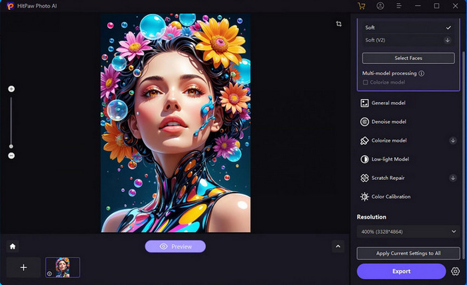Click the Low-light Model half-circle icon

point(365,159)
